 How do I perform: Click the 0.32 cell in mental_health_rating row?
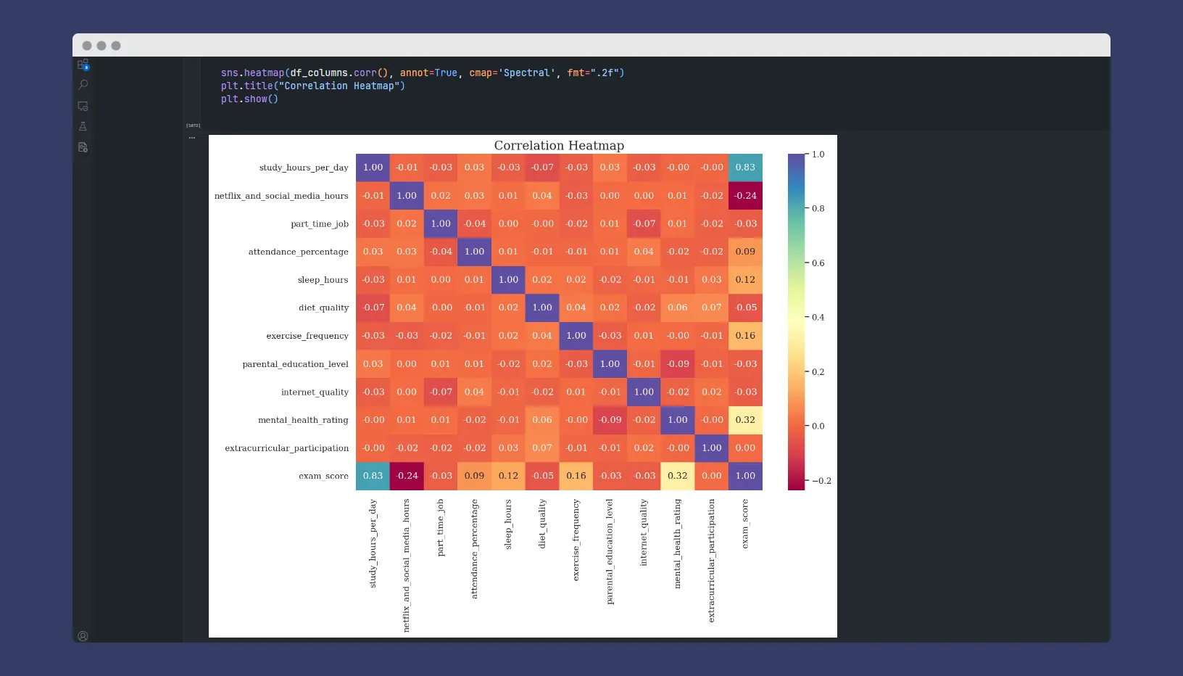(745, 420)
